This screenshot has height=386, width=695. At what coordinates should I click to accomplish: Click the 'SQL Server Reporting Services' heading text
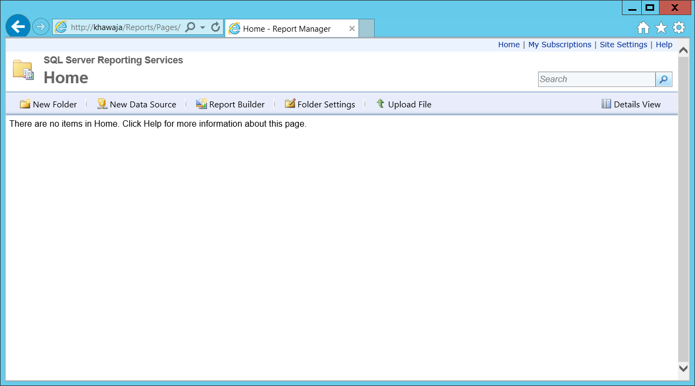(113, 60)
